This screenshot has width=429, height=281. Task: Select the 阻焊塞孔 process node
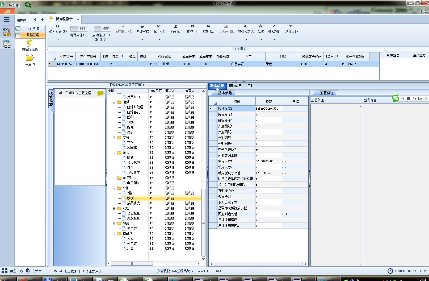coord(133,112)
